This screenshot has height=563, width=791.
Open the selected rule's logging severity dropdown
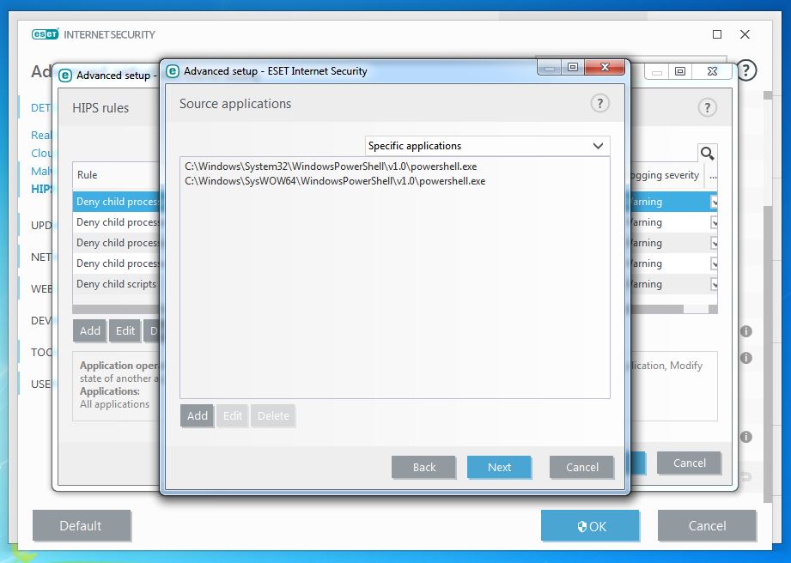click(714, 202)
